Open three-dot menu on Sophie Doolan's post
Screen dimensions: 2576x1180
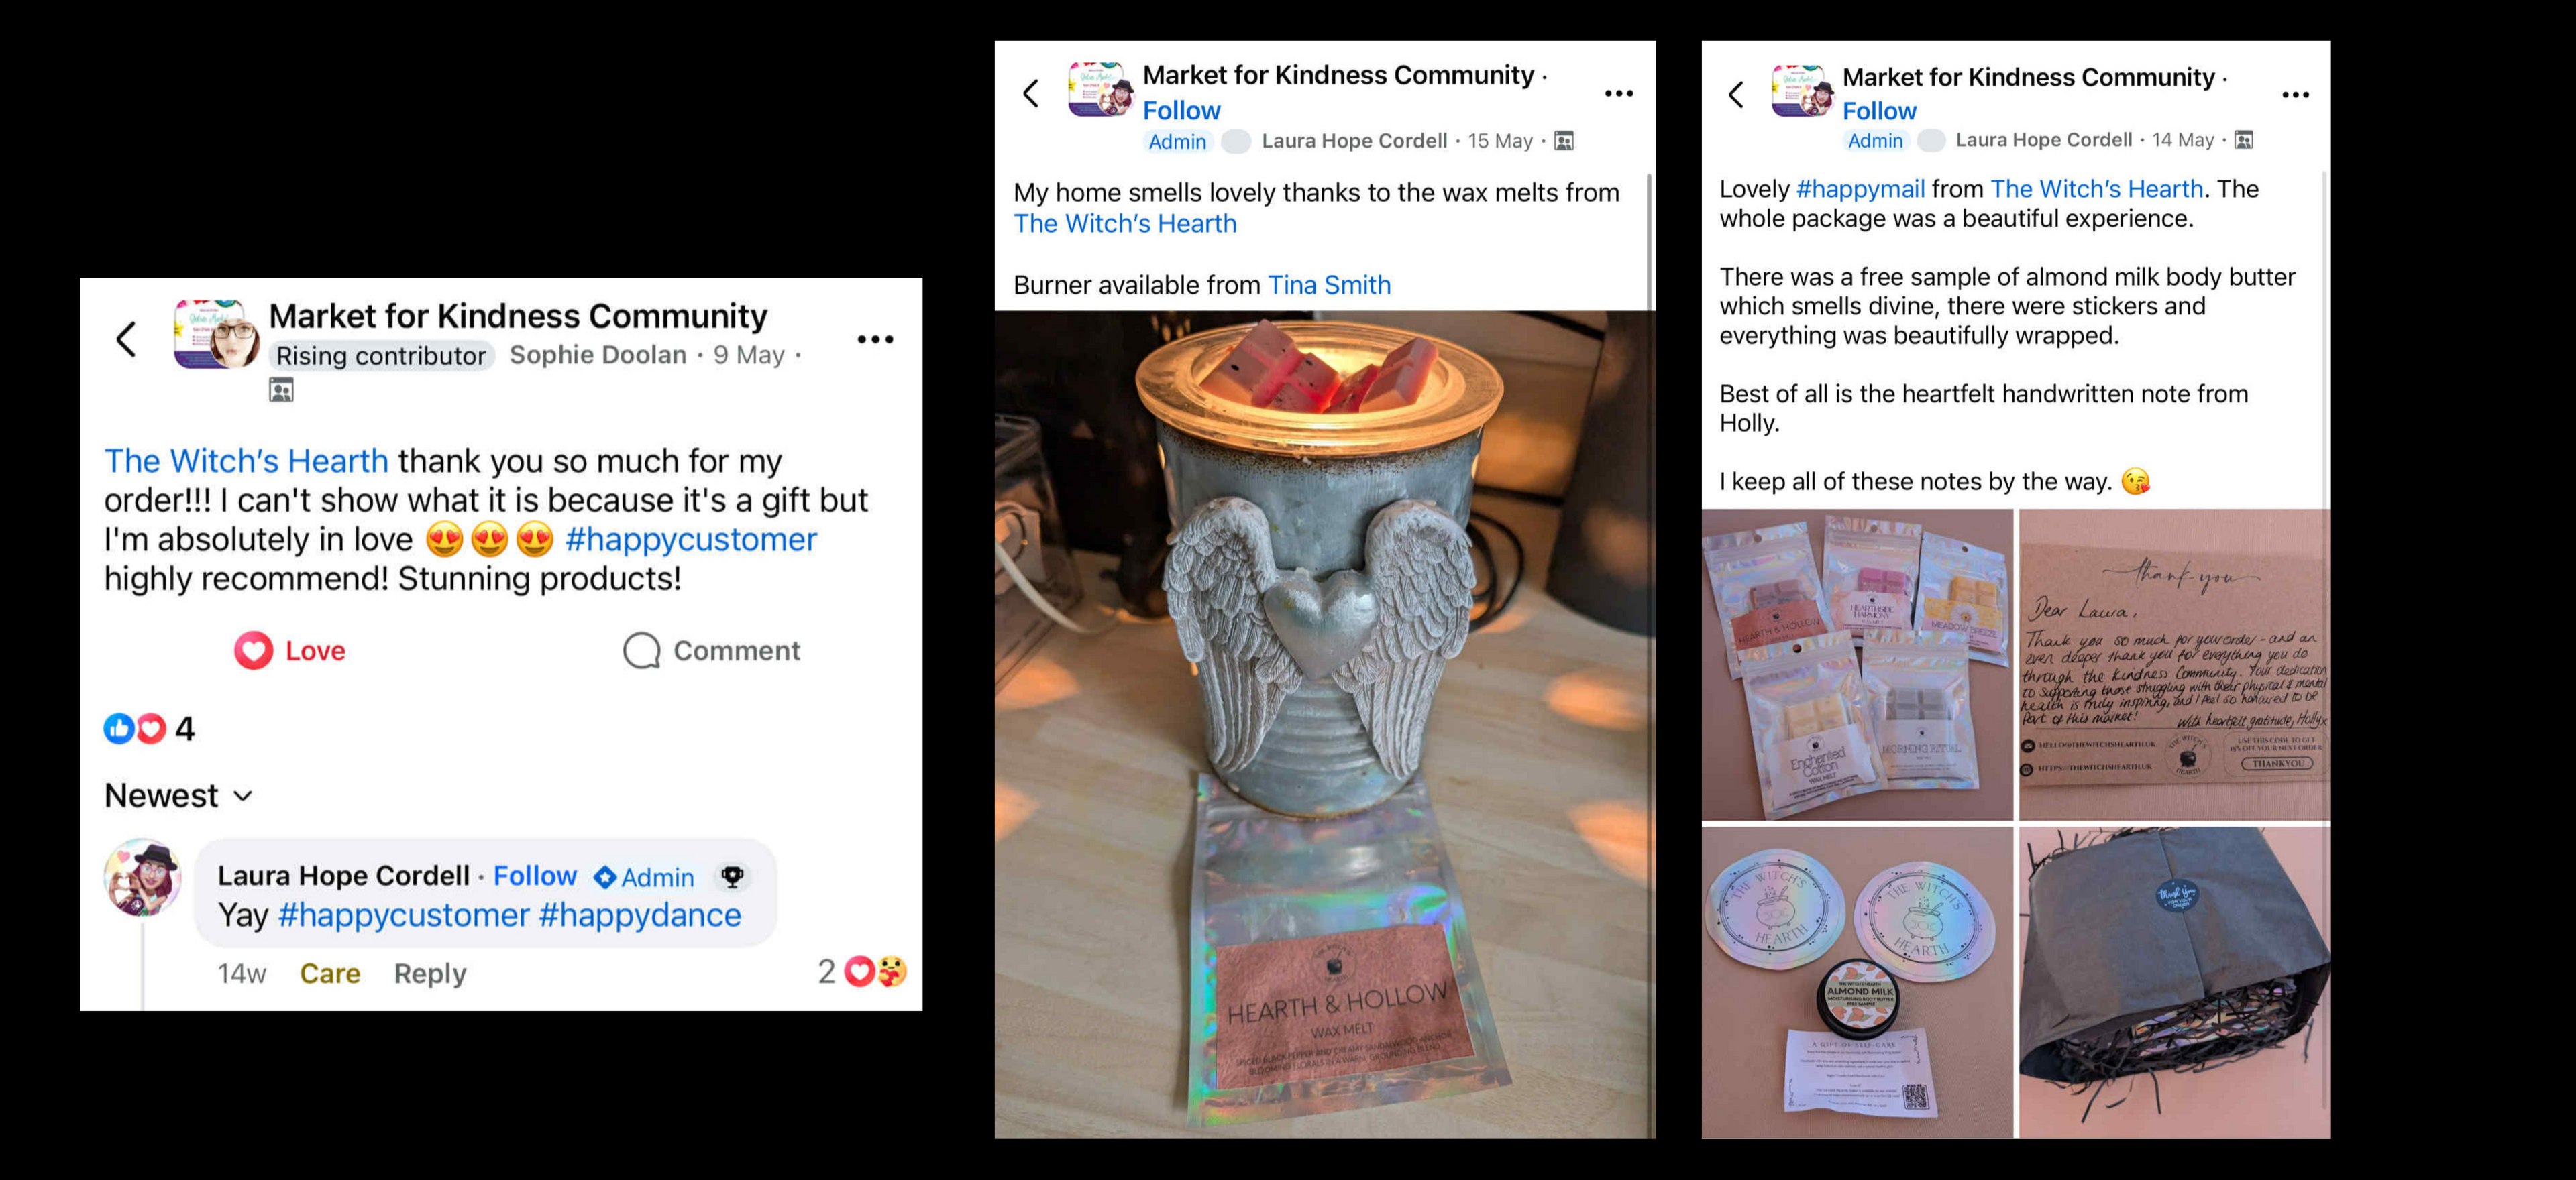(x=875, y=340)
